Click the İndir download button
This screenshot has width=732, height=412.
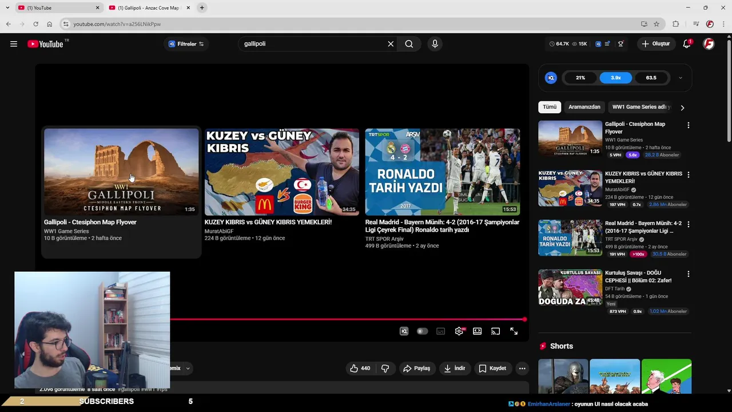click(455, 369)
